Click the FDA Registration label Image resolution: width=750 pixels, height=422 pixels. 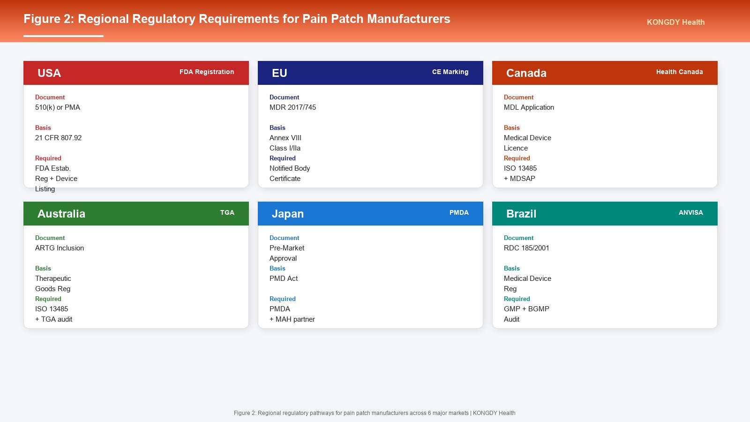(207, 72)
